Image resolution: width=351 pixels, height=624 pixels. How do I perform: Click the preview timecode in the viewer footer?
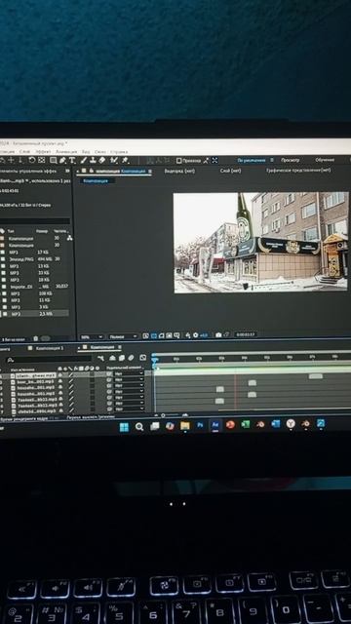[x=245, y=334]
